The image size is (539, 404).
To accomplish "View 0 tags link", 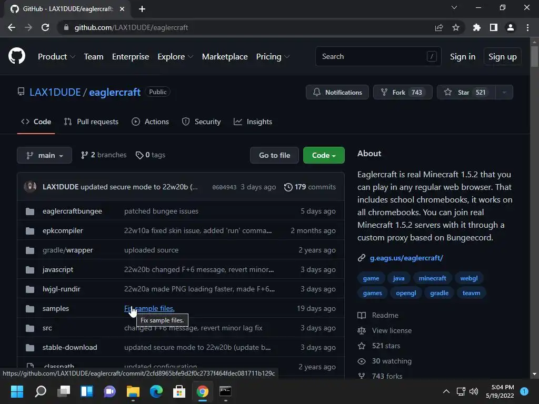I will click(151, 155).
